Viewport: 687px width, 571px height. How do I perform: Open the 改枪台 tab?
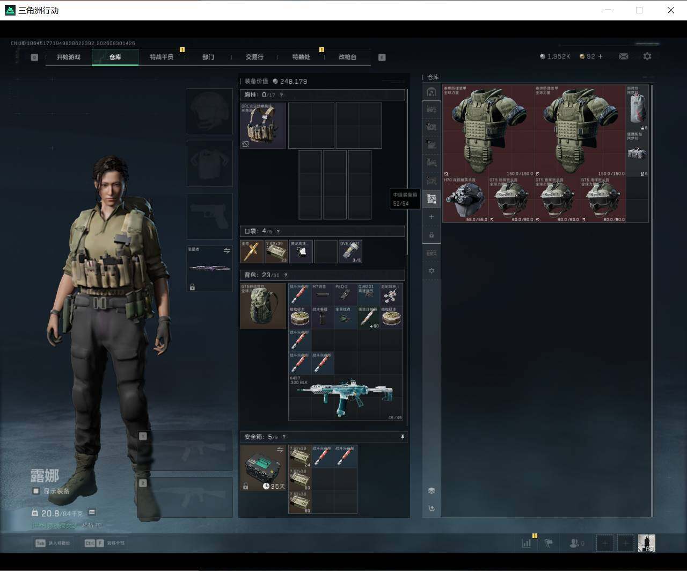point(347,57)
